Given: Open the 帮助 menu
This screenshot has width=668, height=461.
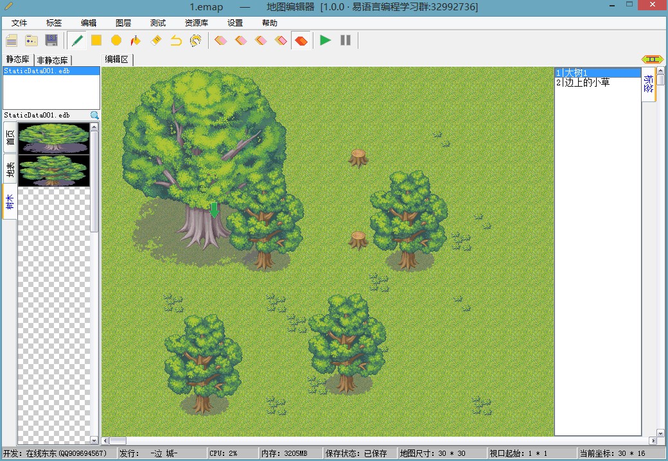Looking at the screenshot, I should [x=270, y=23].
